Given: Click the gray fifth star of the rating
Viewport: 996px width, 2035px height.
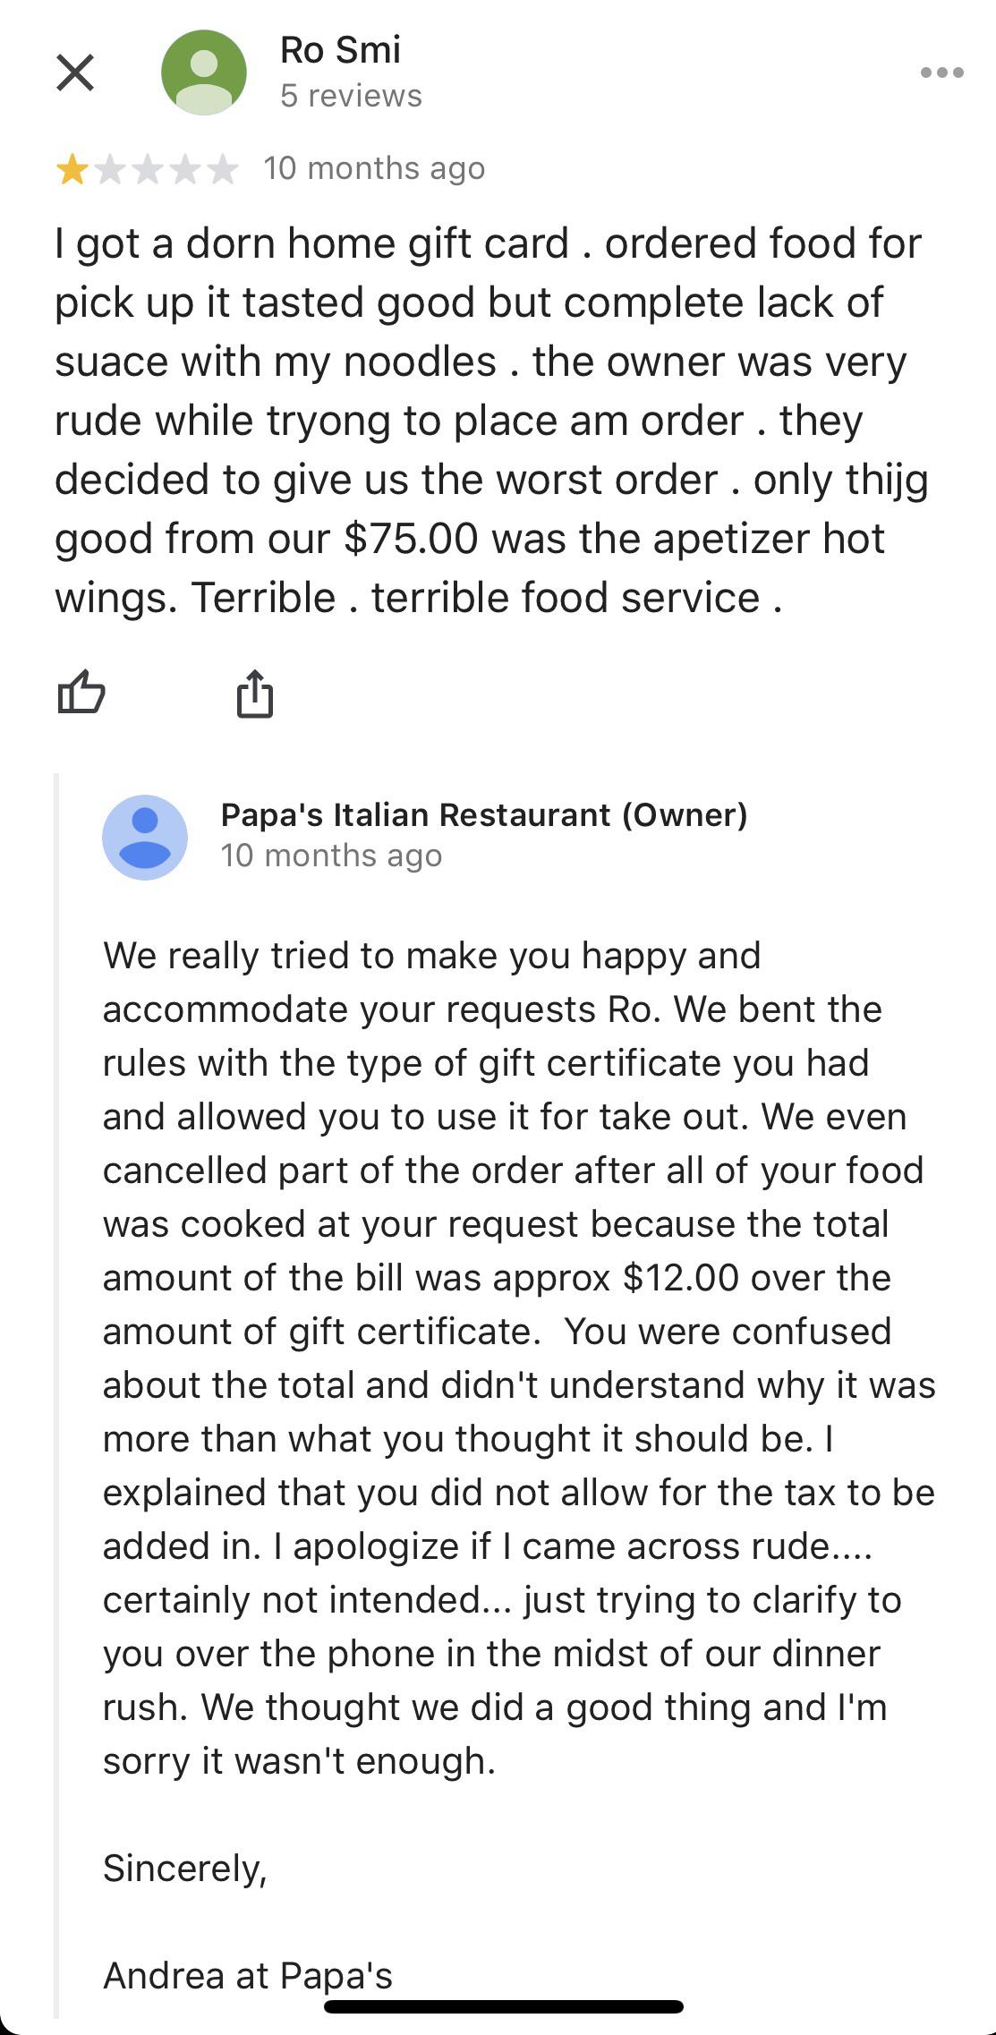Looking at the screenshot, I should pos(222,168).
